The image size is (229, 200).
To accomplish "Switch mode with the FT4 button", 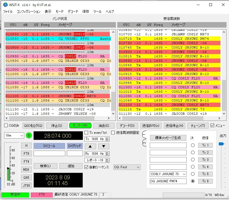I will tap(26, 161).
